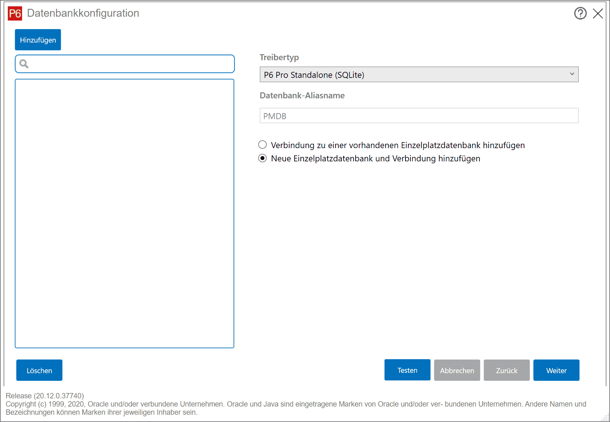Viewport: 610px width, 422px height.
Task: Click the Datenbankkonfiguration title text
Action: (83, 13)
